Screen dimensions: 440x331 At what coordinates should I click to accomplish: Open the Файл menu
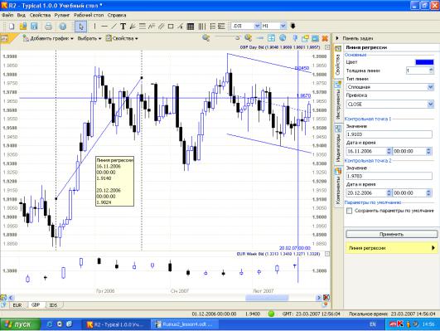coord(7,15)
